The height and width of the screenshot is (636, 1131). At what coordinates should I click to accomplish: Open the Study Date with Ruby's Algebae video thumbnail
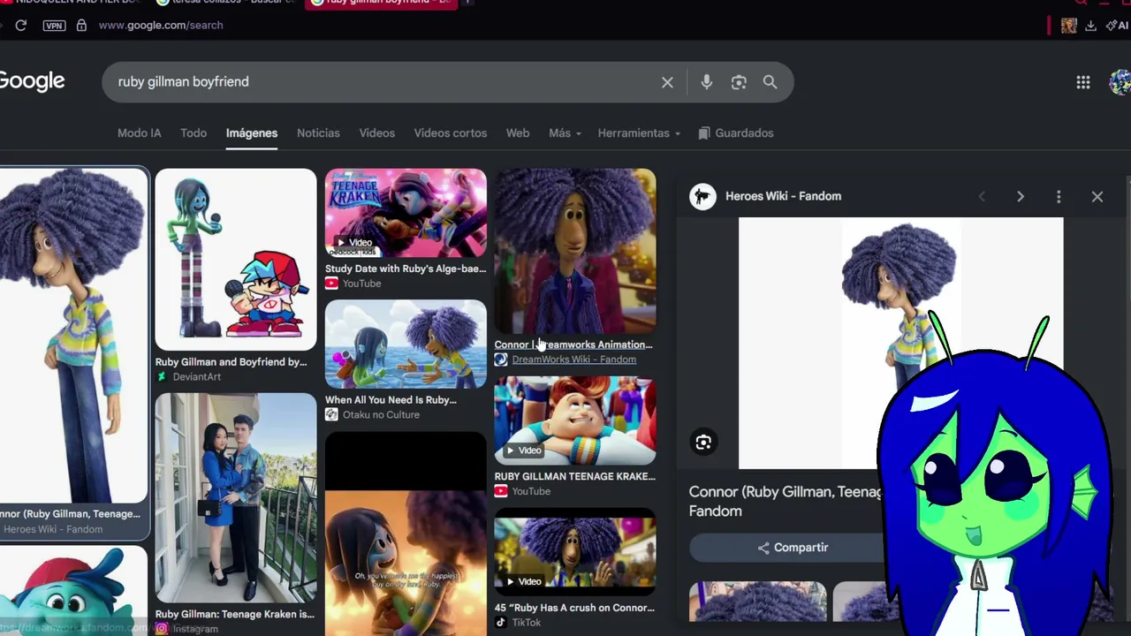coord(406,213)
